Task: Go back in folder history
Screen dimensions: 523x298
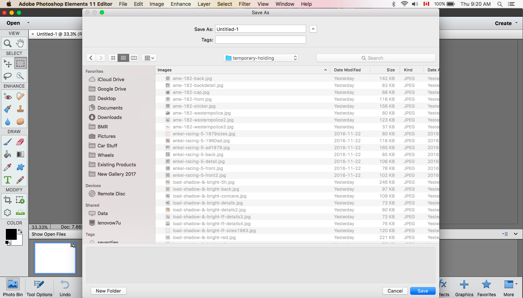Action: click(91, 58)
